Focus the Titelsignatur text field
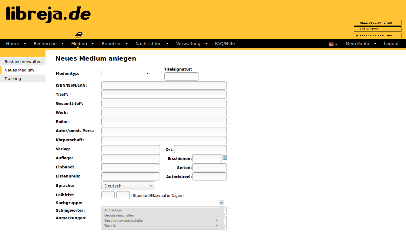This screenshot has width=406, height=232. click(x=181, y=77)
